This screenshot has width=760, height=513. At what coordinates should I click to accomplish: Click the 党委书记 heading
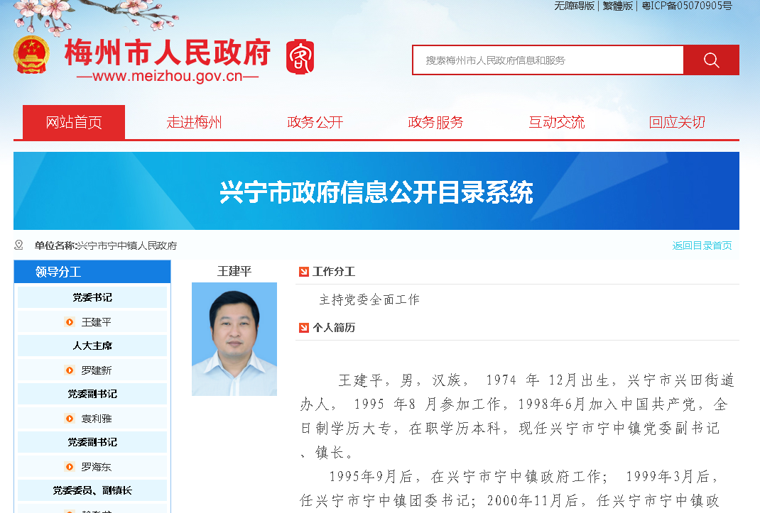pyautogui.click(x=92, y=297)
